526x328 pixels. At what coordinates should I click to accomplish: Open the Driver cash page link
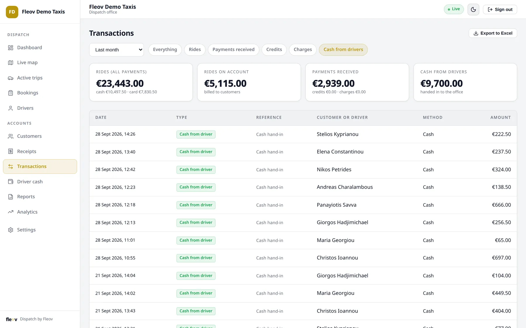pyautogui.click(x=40, y=182)
